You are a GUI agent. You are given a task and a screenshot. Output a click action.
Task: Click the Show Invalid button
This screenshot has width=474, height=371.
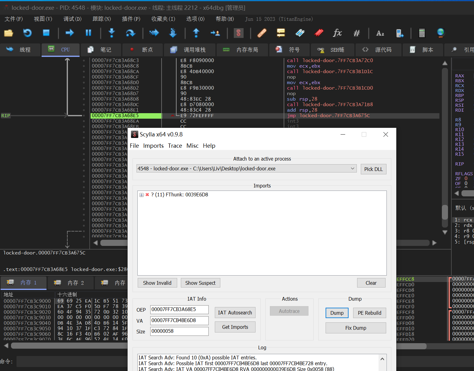click(x=157, y=283)
